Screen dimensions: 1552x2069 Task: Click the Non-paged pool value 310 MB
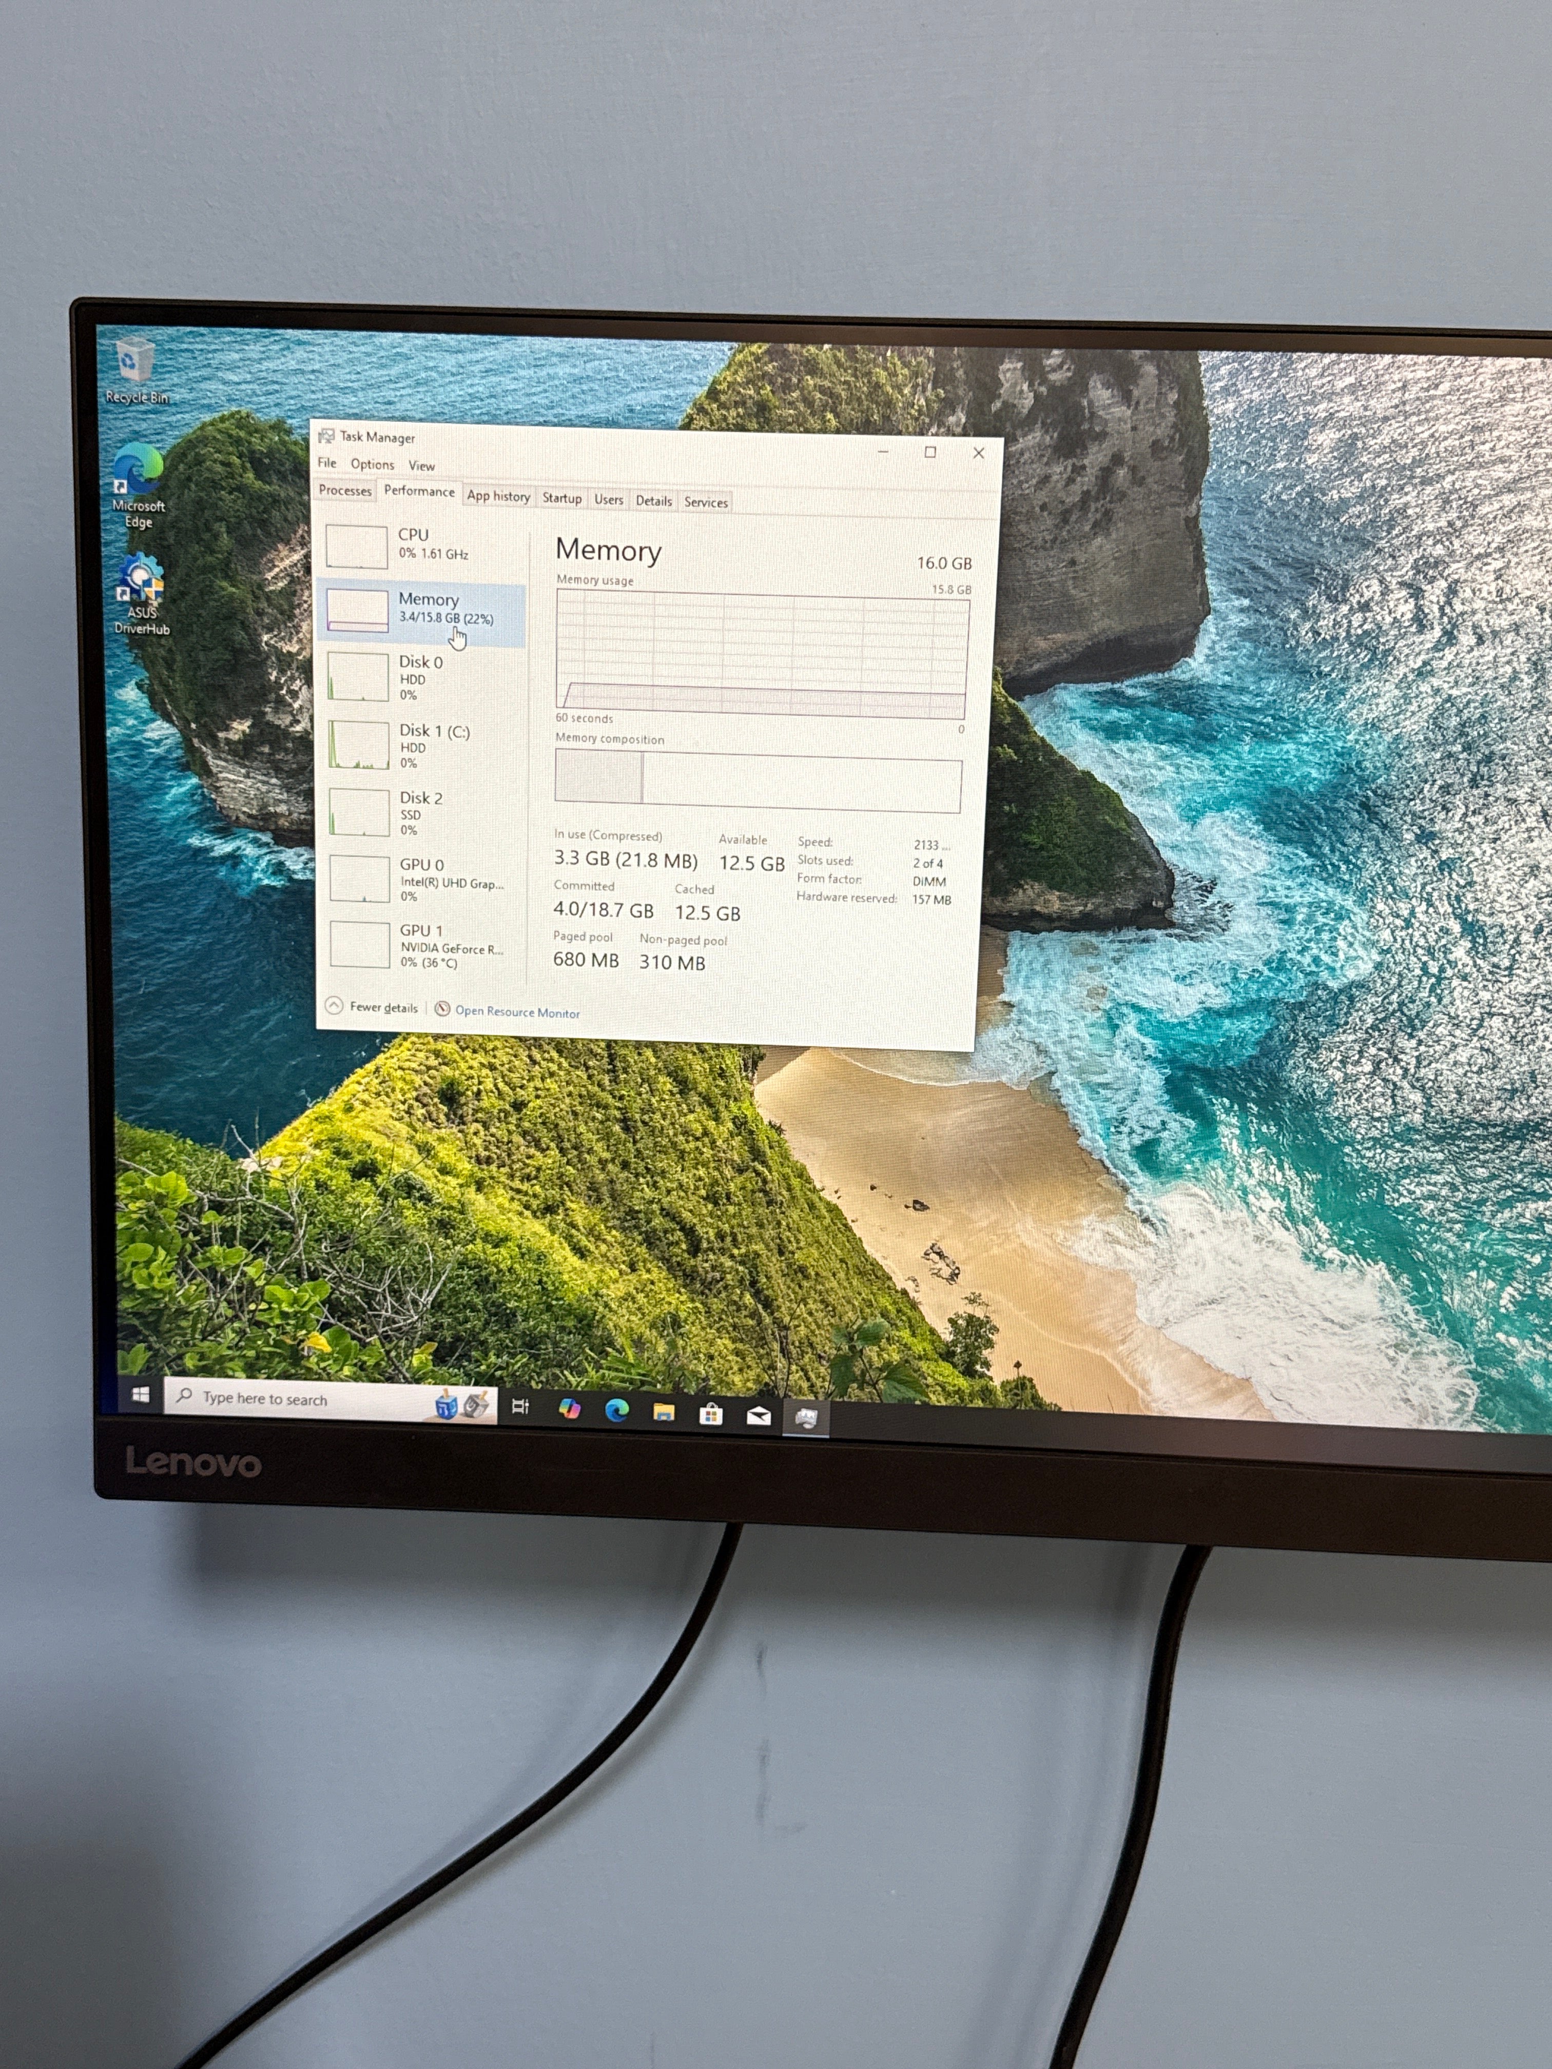pyautogui.click(x=672, y=963)
